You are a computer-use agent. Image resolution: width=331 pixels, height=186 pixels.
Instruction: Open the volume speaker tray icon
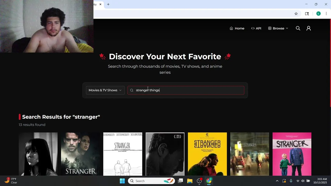coord(303,181)
